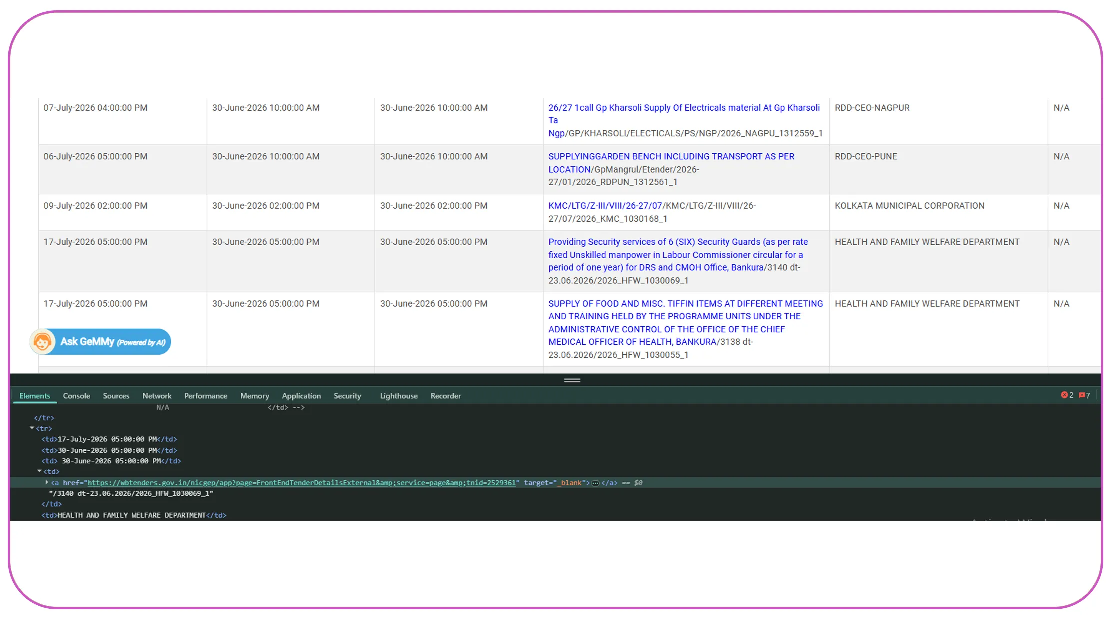Click the GeMMy avatar icon
1111x619 pixels.
(x=42, y=342)
